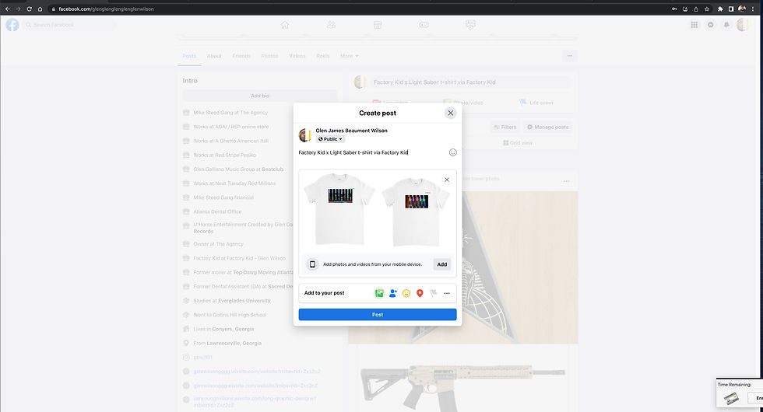Screen dimensions: 763x412
Task: Expand the More profile tab dropdown
Action: click(349, 56)
